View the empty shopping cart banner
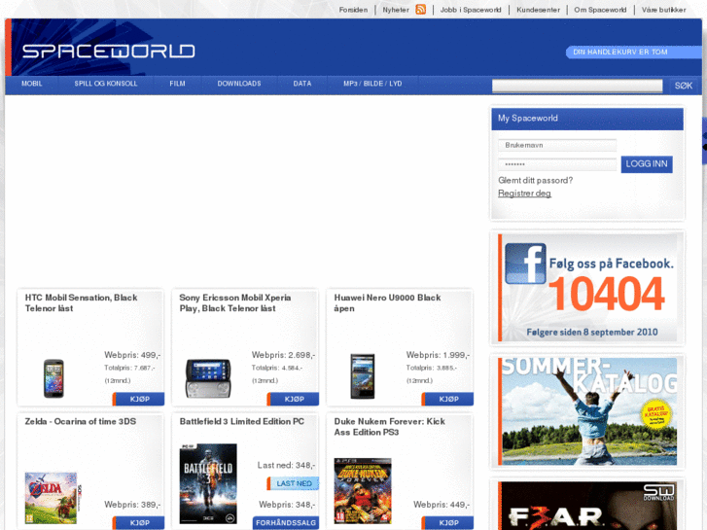This screenshot has height=530, width=707. coord(633,53)
